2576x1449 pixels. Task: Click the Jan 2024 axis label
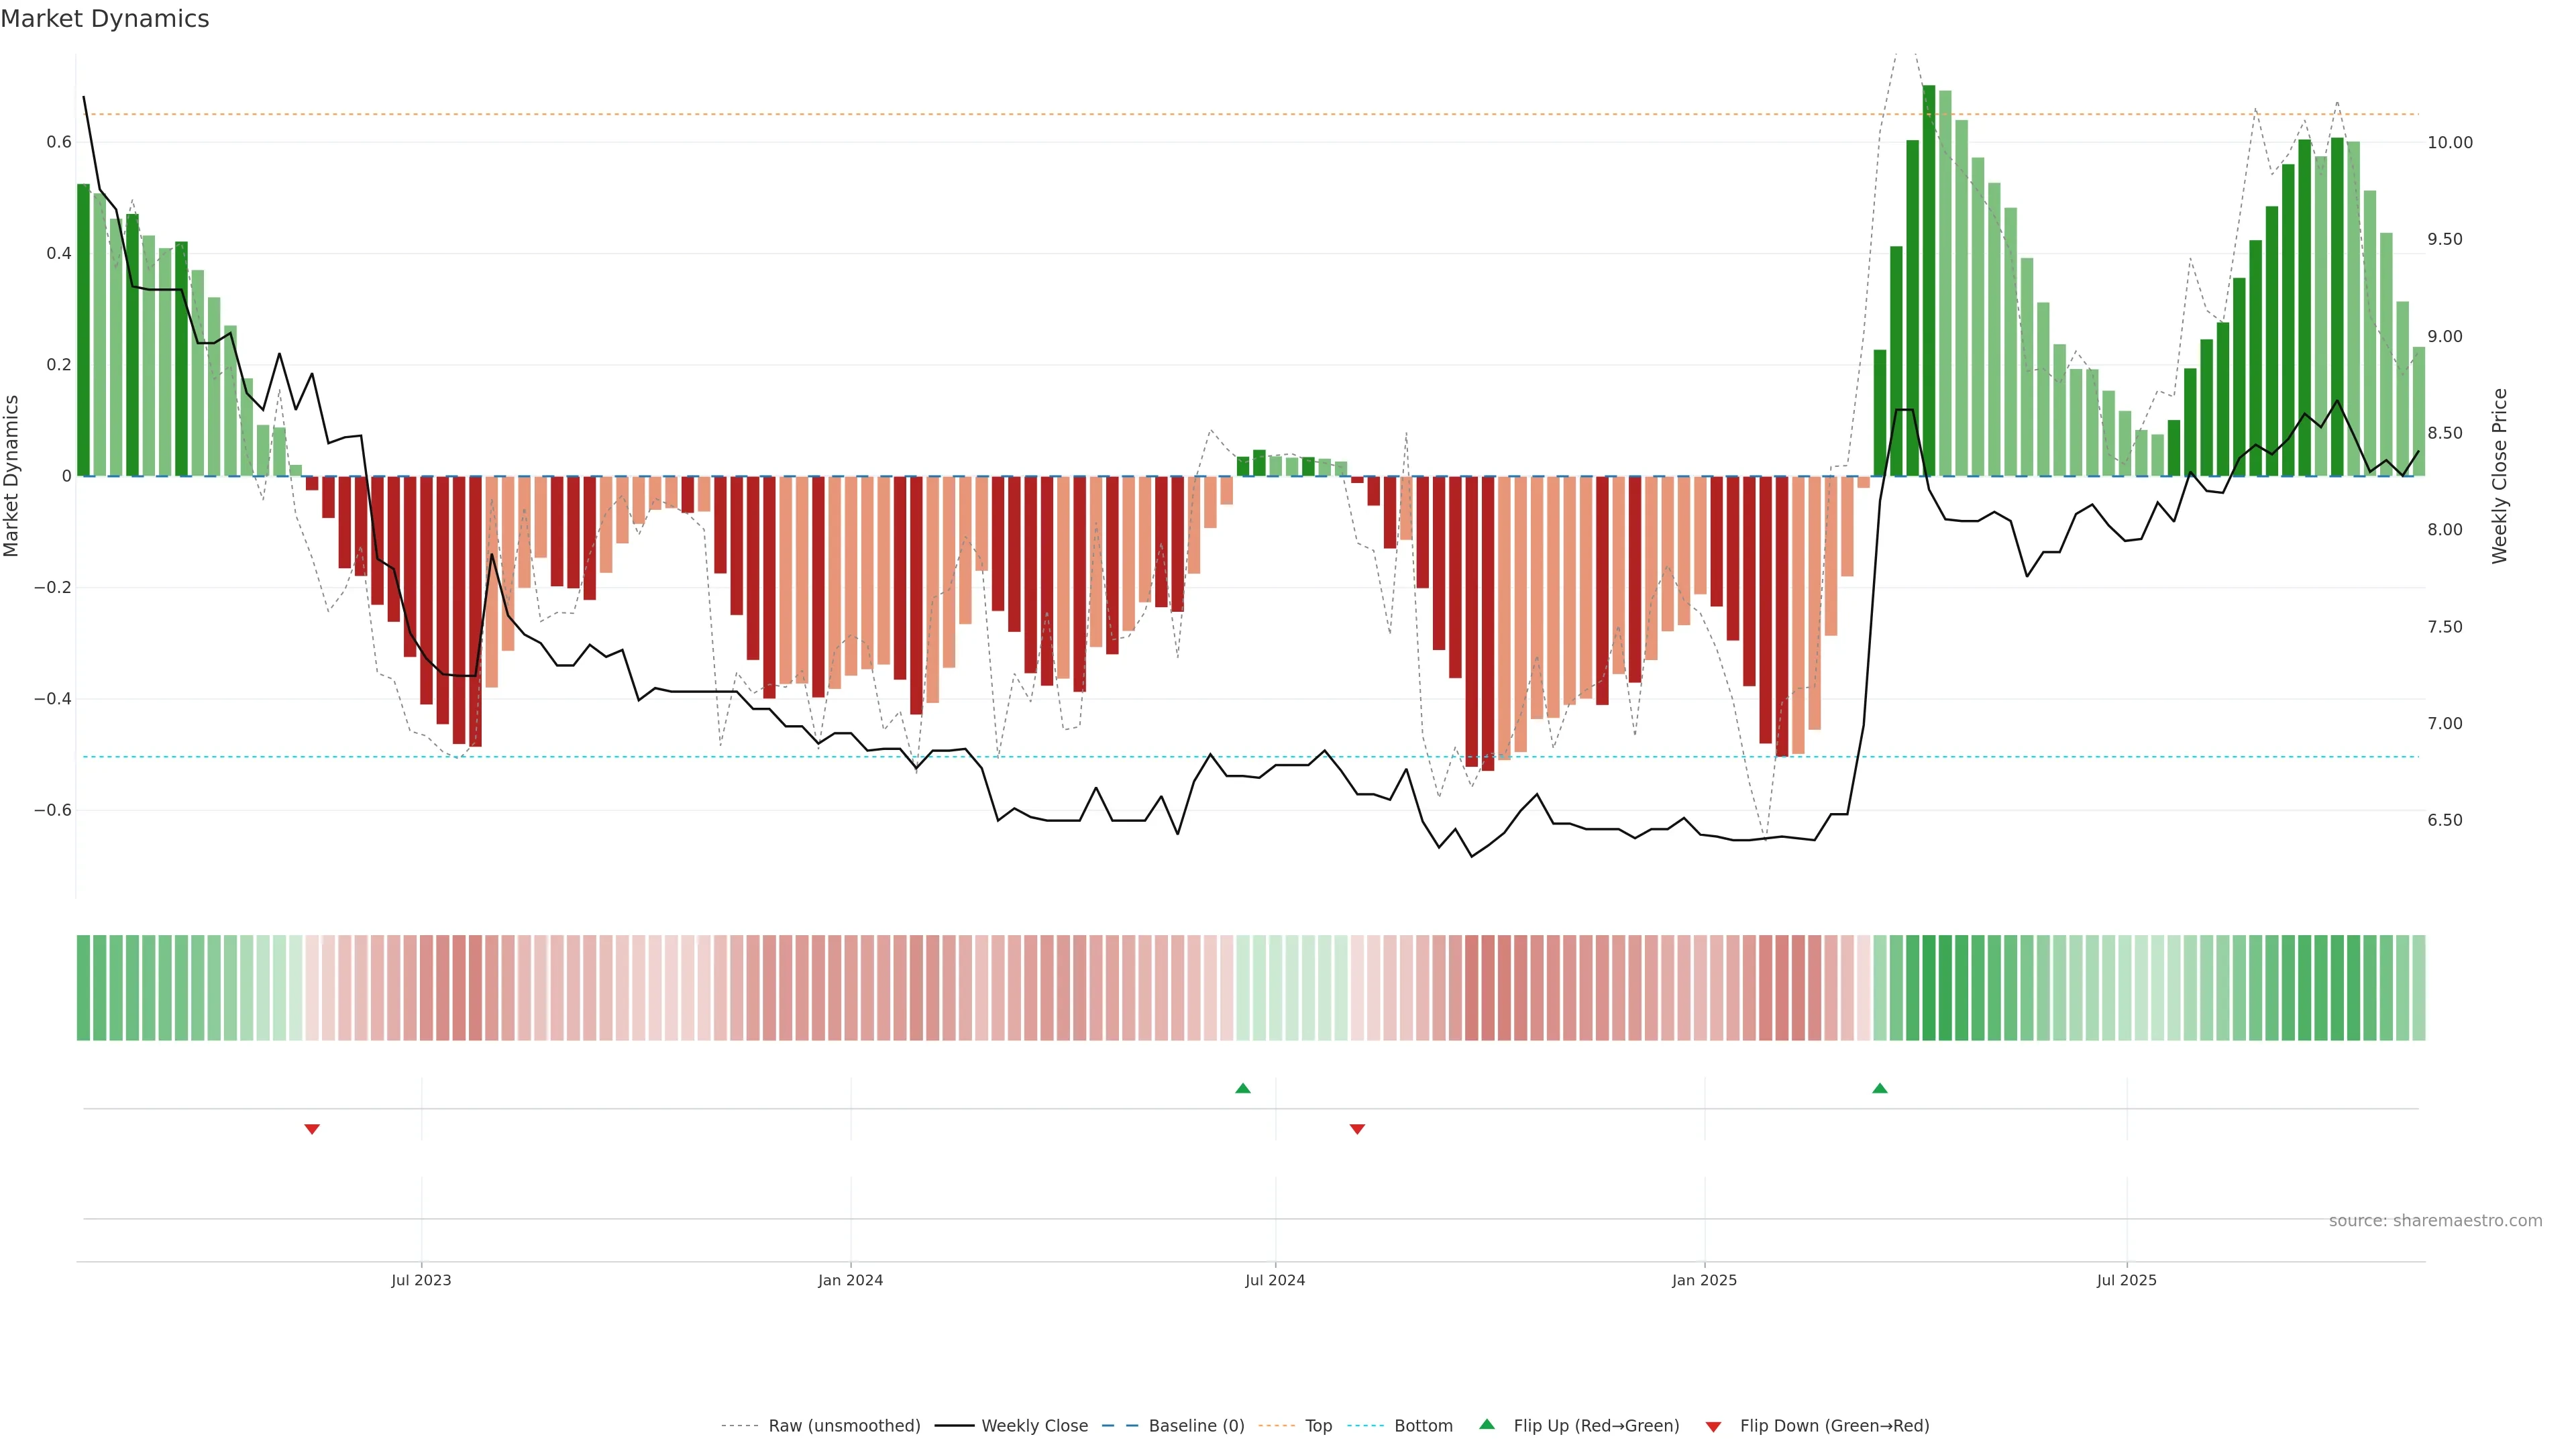[850, 1280]
